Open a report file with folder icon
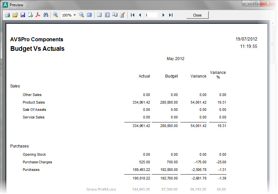278x194 pixels. click(x=15, y=15)
